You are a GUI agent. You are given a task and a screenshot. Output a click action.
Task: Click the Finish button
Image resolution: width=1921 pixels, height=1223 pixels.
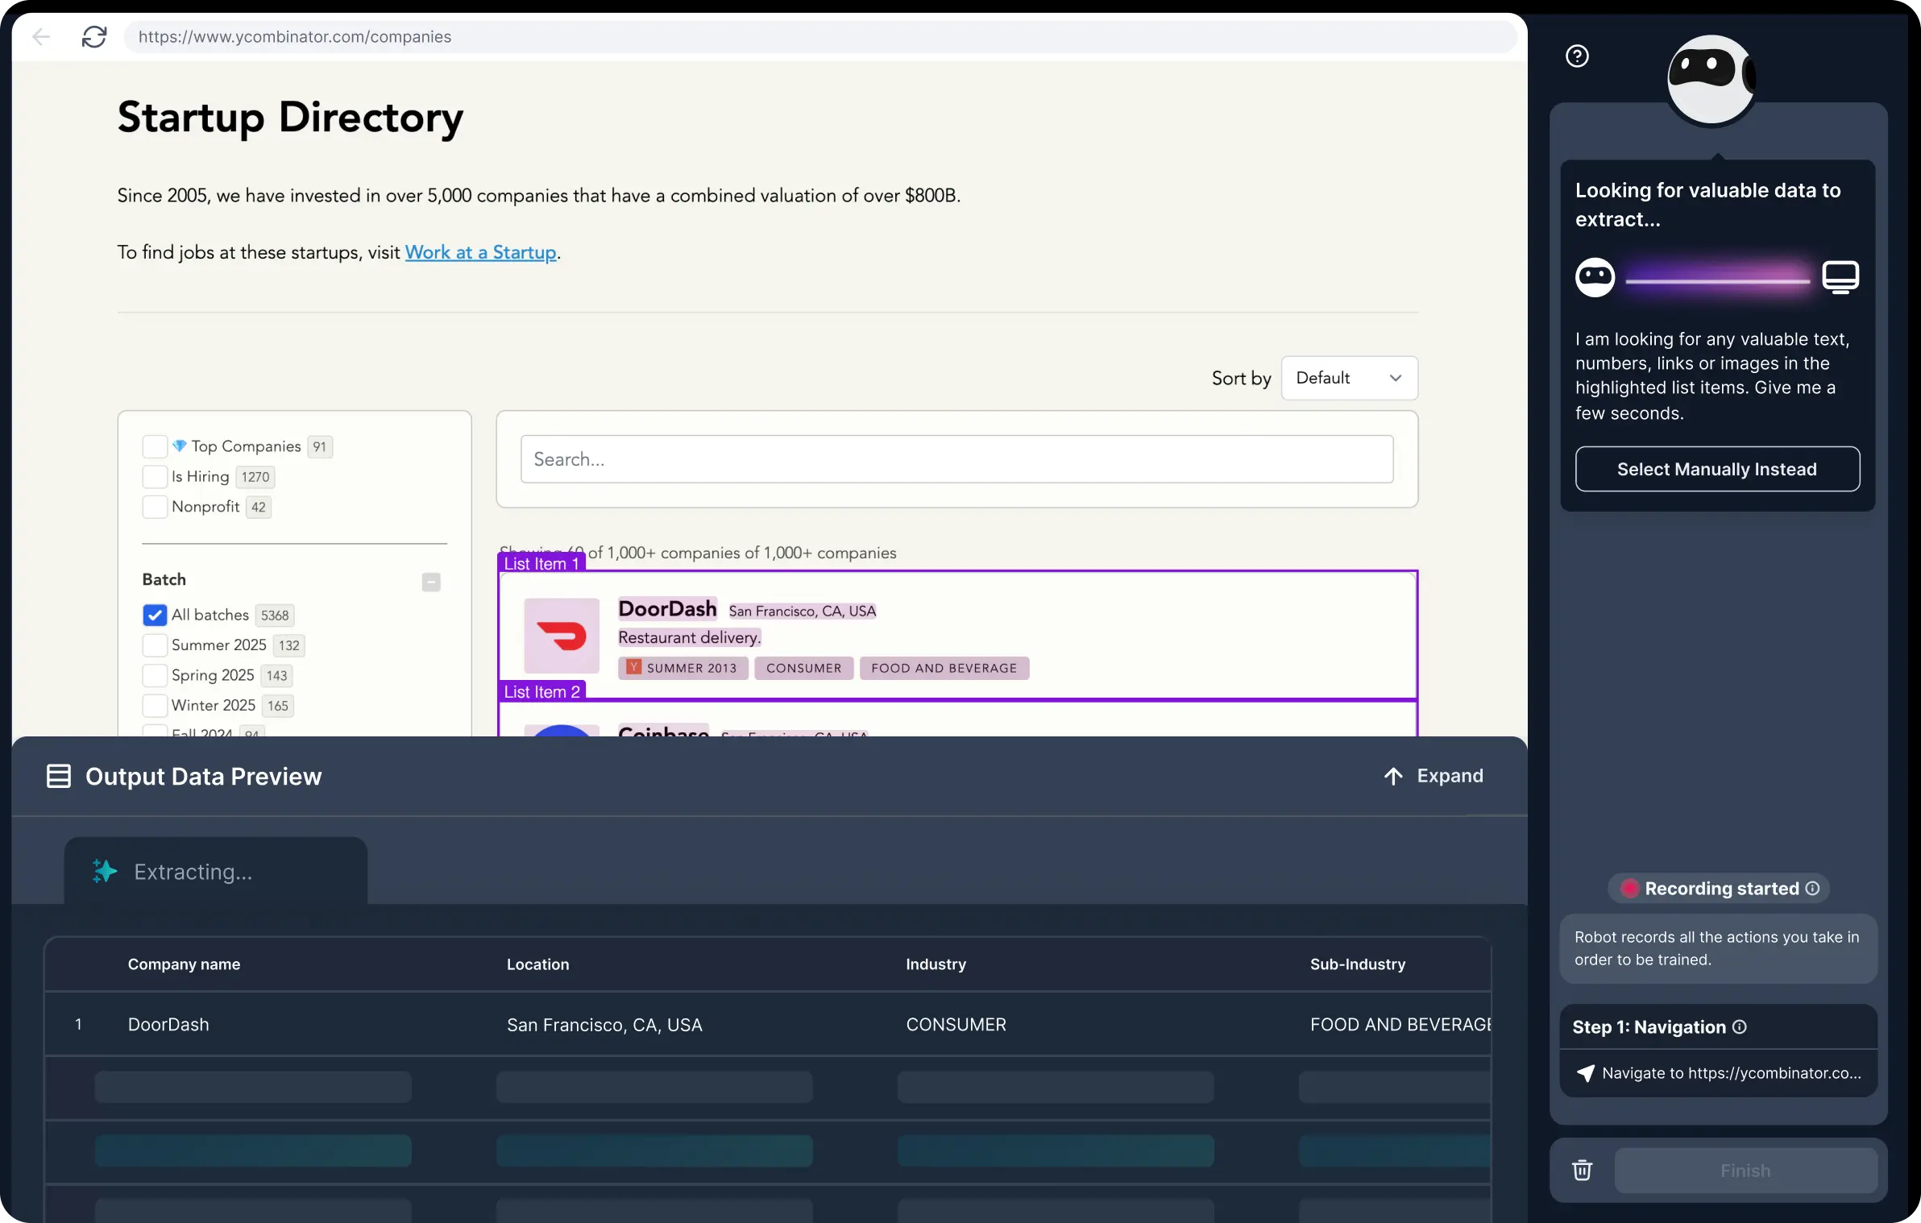tap(1744, 1170)
